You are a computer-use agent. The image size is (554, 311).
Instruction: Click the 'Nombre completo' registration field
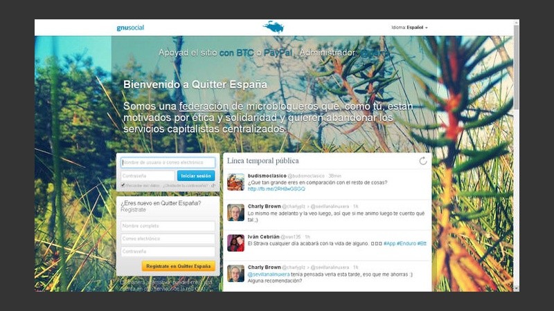168,226
